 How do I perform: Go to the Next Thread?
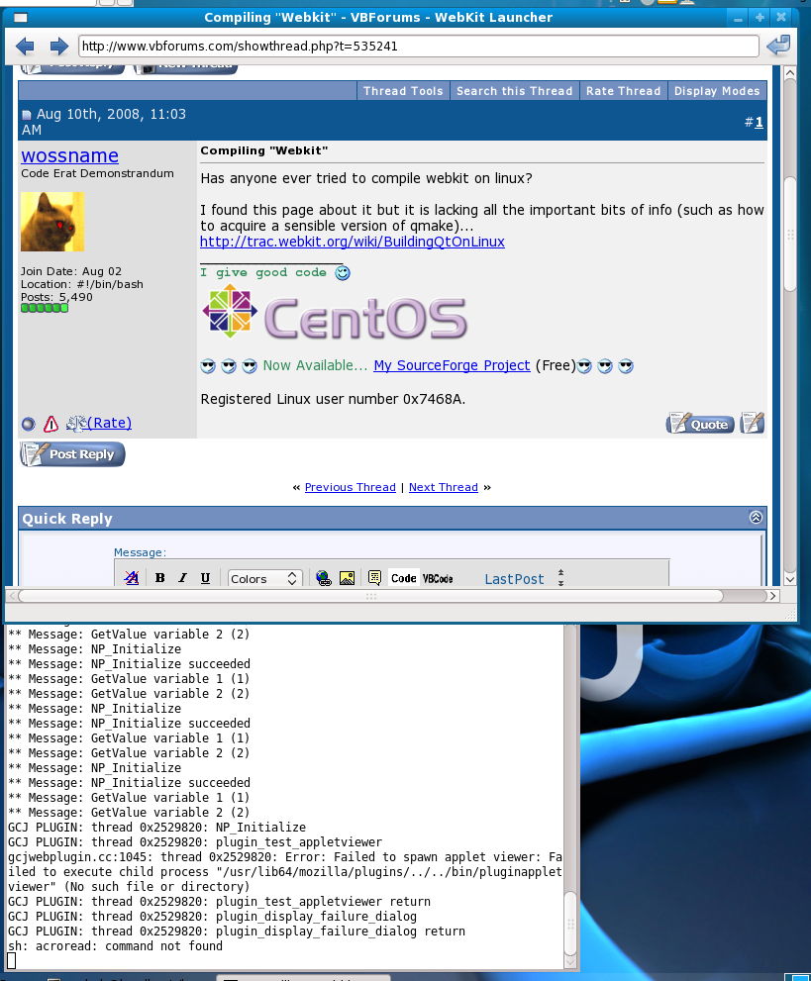click(x=444, y=487)
